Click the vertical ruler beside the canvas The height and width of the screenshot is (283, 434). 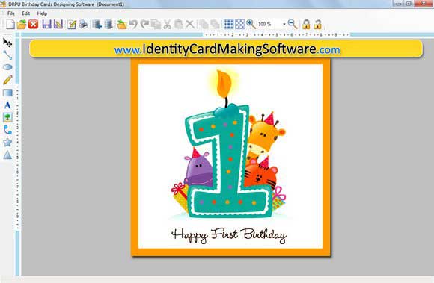pyautogui.click(x=17, y=158)
